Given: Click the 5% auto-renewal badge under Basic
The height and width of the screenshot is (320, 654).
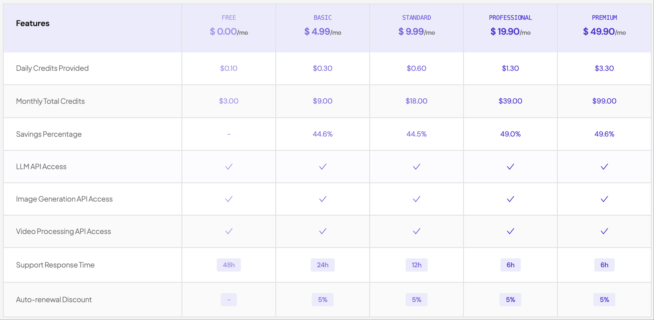Looking at the screenshot, I should [x=323, y=300].
